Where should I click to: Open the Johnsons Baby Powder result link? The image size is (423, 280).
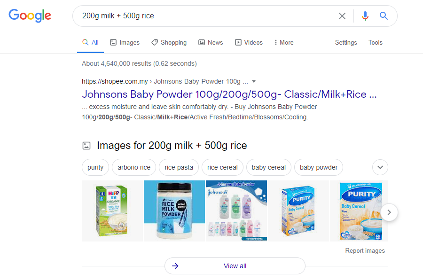click(x=229, y=94)
